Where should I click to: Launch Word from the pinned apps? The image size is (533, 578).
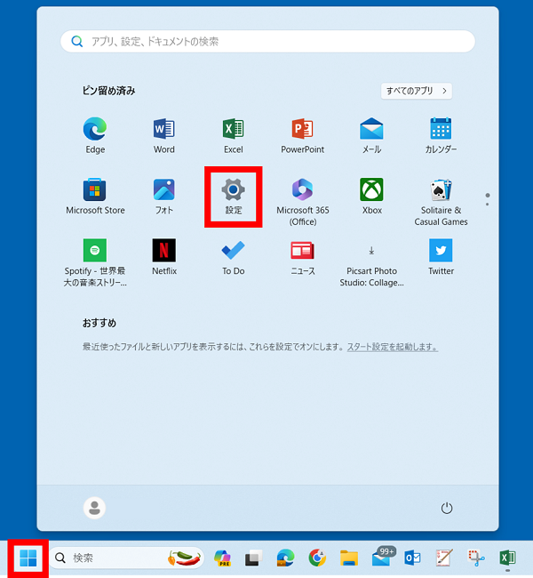click(164, 135)
